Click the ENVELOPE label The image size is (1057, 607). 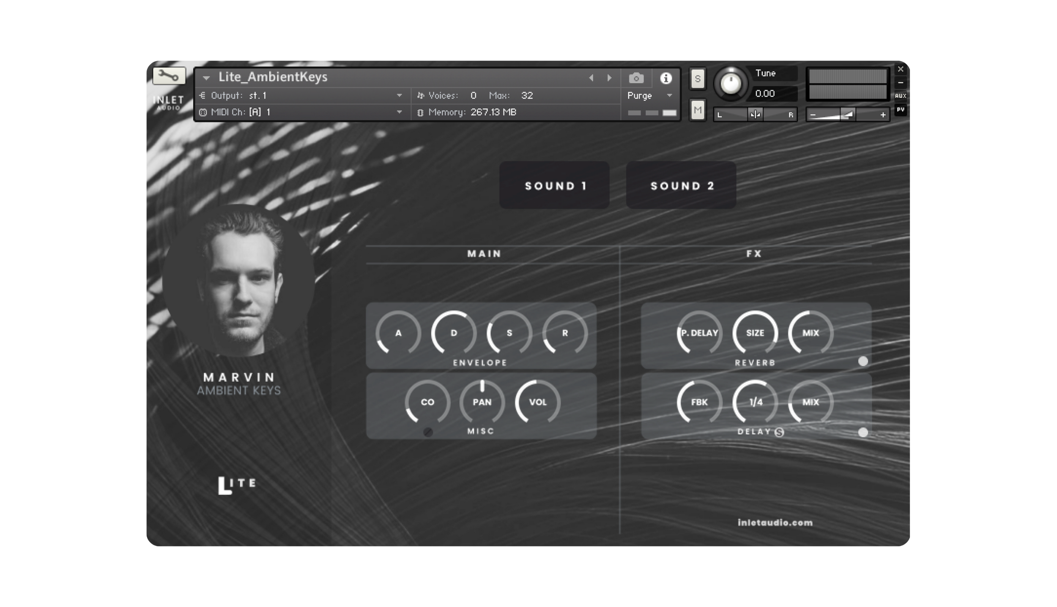[x=480, y=362]
